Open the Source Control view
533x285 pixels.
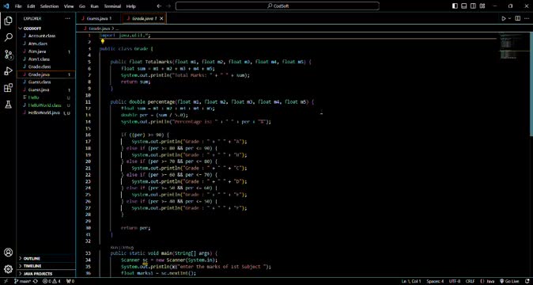point(8,55)
